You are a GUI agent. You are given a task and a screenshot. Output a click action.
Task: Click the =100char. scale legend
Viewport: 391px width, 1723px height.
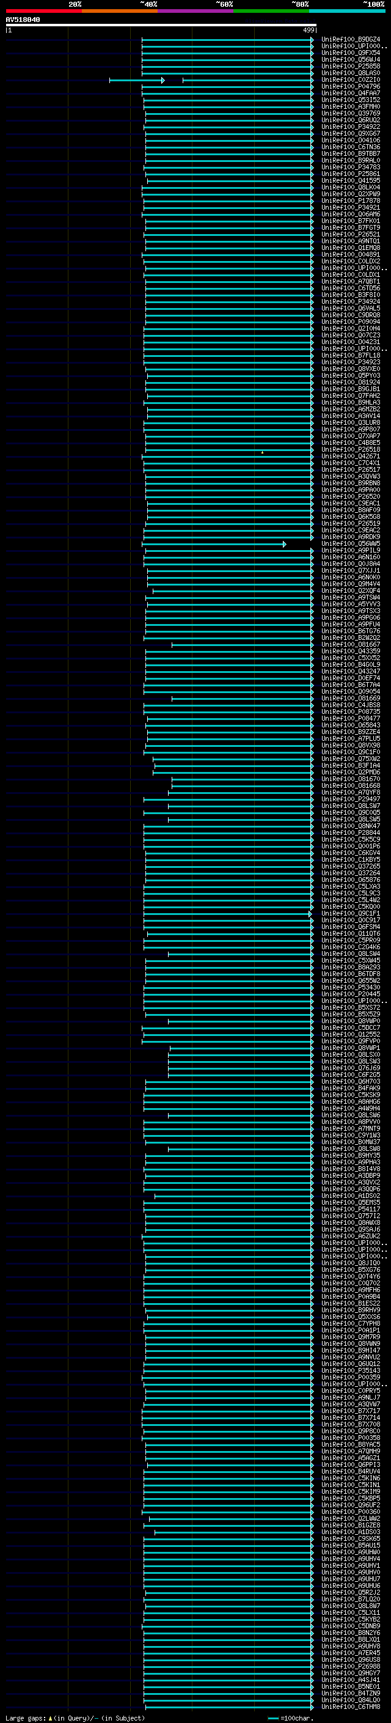click(x=290, y=1717)
